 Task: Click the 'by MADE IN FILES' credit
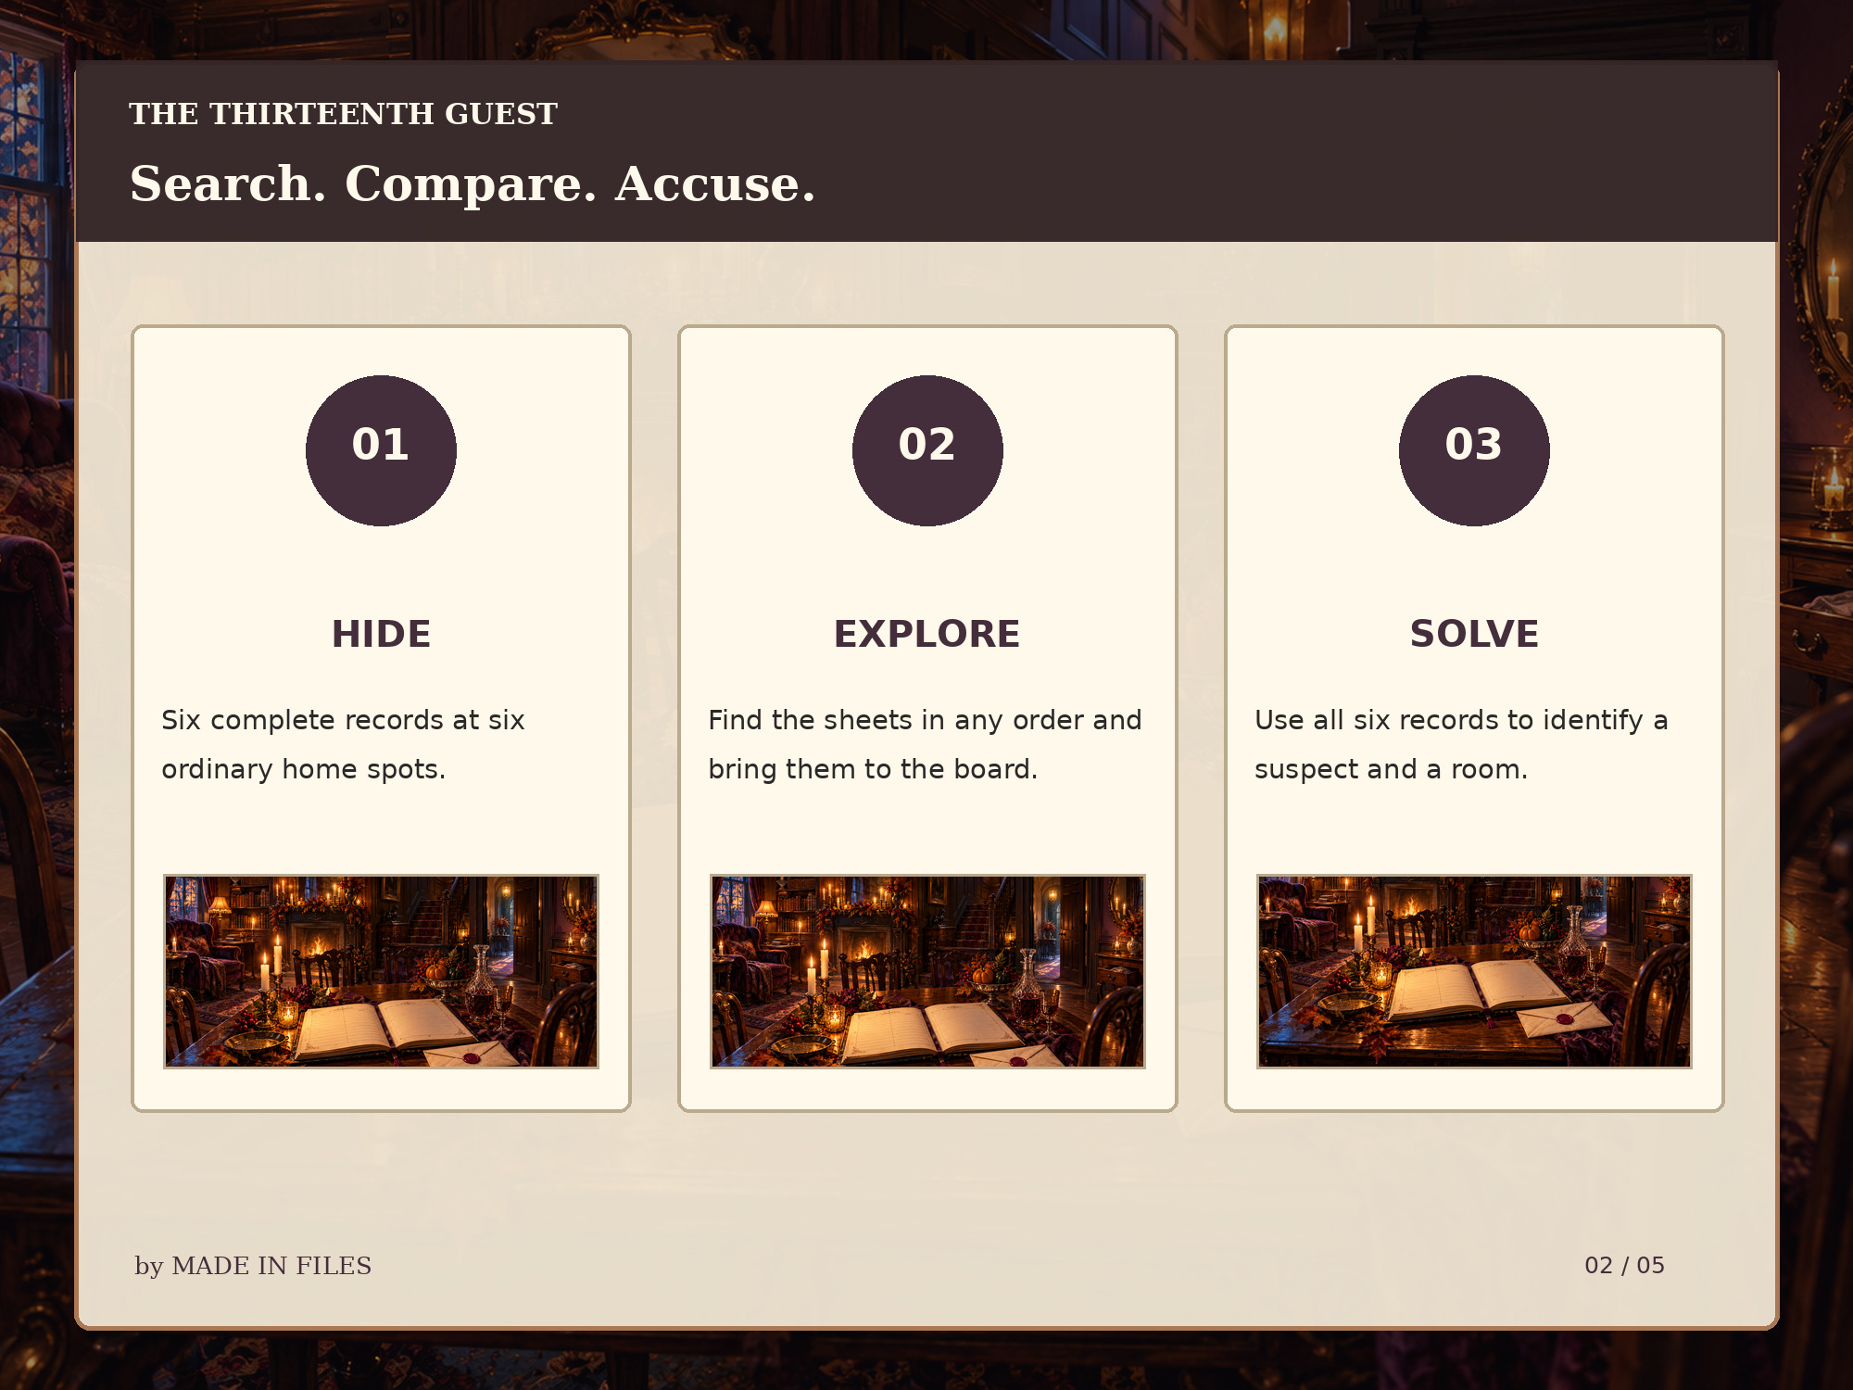(x=253, y=1266)
